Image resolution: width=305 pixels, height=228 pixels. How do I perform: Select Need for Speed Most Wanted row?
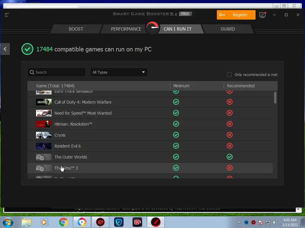(x=150, y=113)
